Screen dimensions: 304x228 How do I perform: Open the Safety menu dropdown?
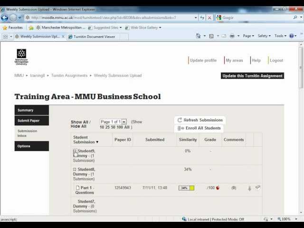click(264, 36)
